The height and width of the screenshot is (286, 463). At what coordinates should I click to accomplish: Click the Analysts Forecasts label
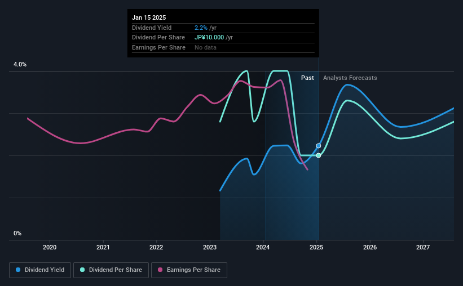[350, 78]
